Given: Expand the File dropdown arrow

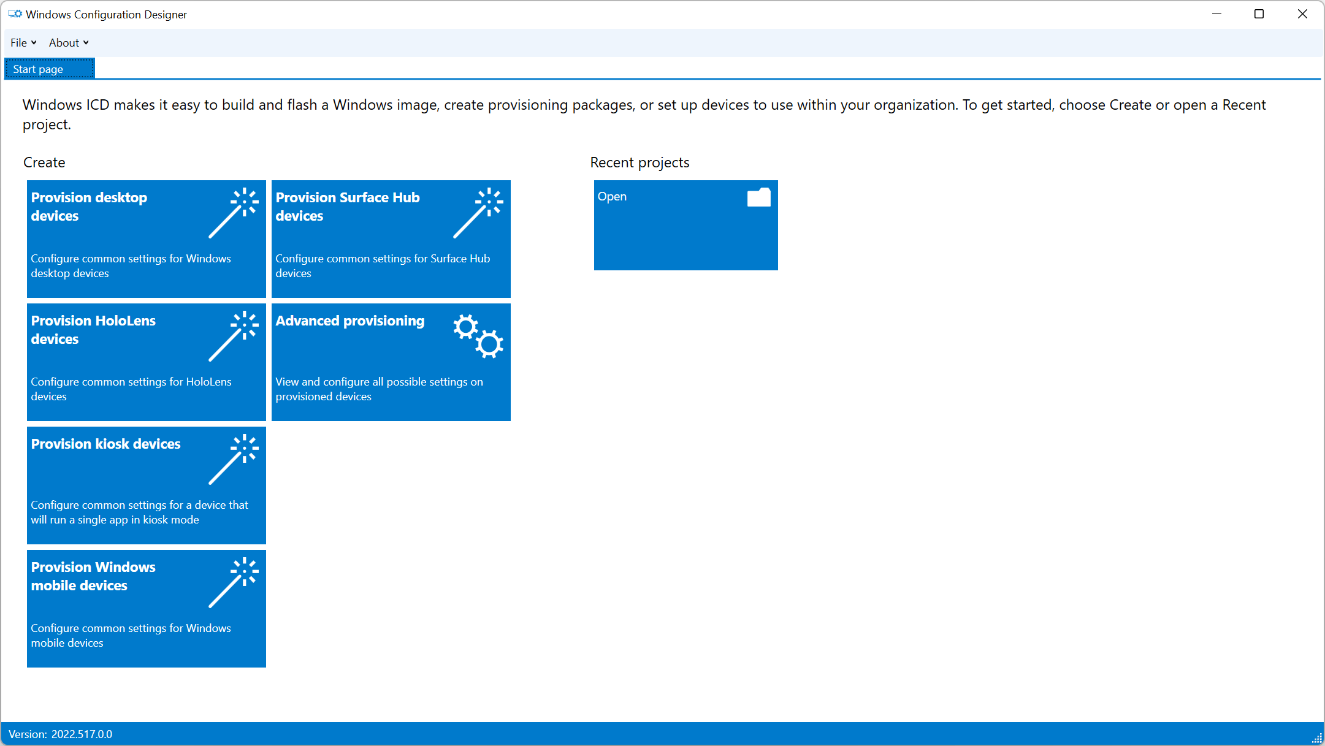Looking at the screenshot, I should tap(32, 43).
